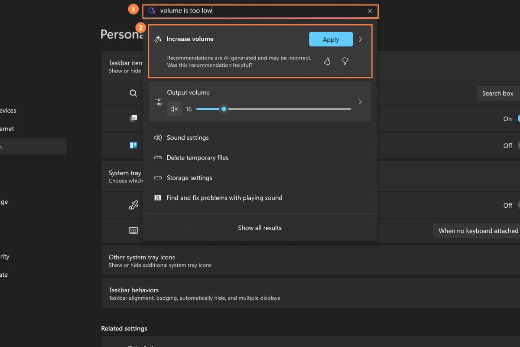Click the magnifier icon in the Taskbar items list
The image size is (520, 347).
(x=133, y=93)
